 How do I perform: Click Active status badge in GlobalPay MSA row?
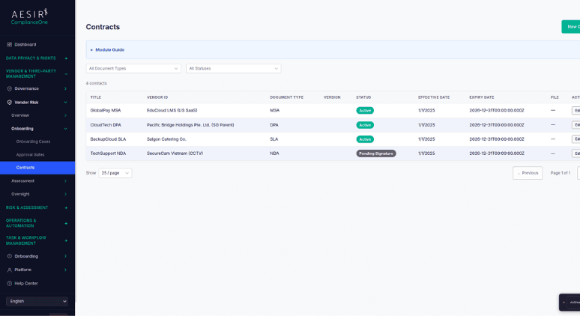[x=365, y=111]
